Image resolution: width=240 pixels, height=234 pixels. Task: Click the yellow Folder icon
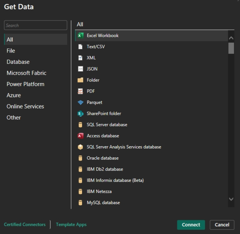[80, 80]
